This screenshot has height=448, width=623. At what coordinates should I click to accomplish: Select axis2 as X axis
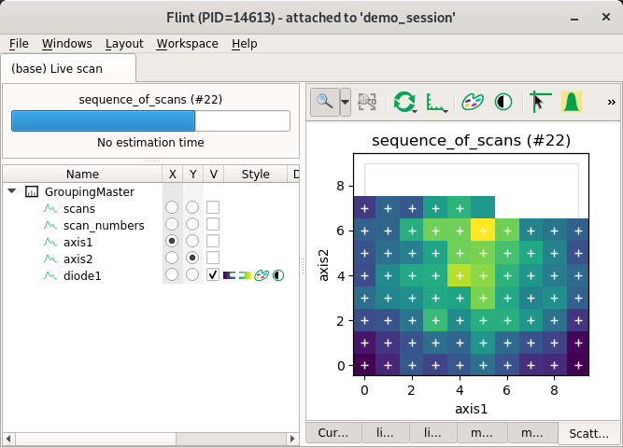[x=172, y=258]
